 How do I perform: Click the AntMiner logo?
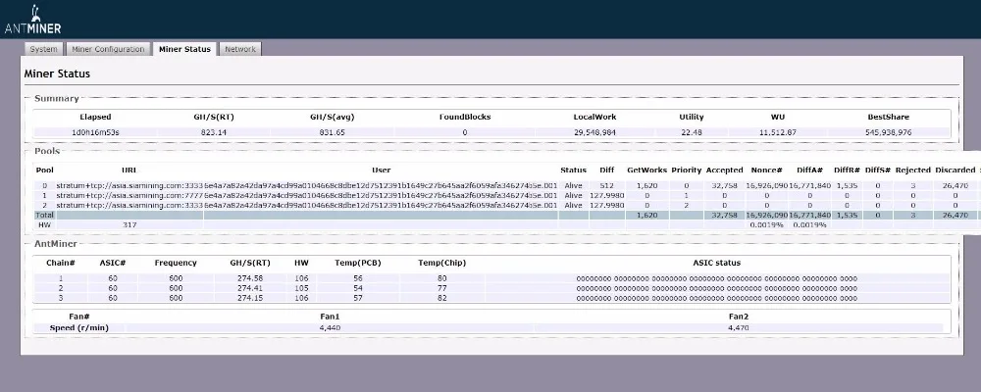tap(32, 20)
